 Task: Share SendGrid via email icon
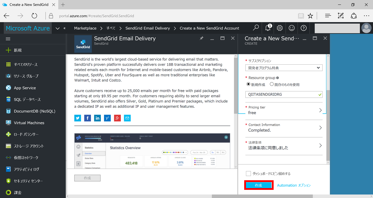(x=127, y=118)
